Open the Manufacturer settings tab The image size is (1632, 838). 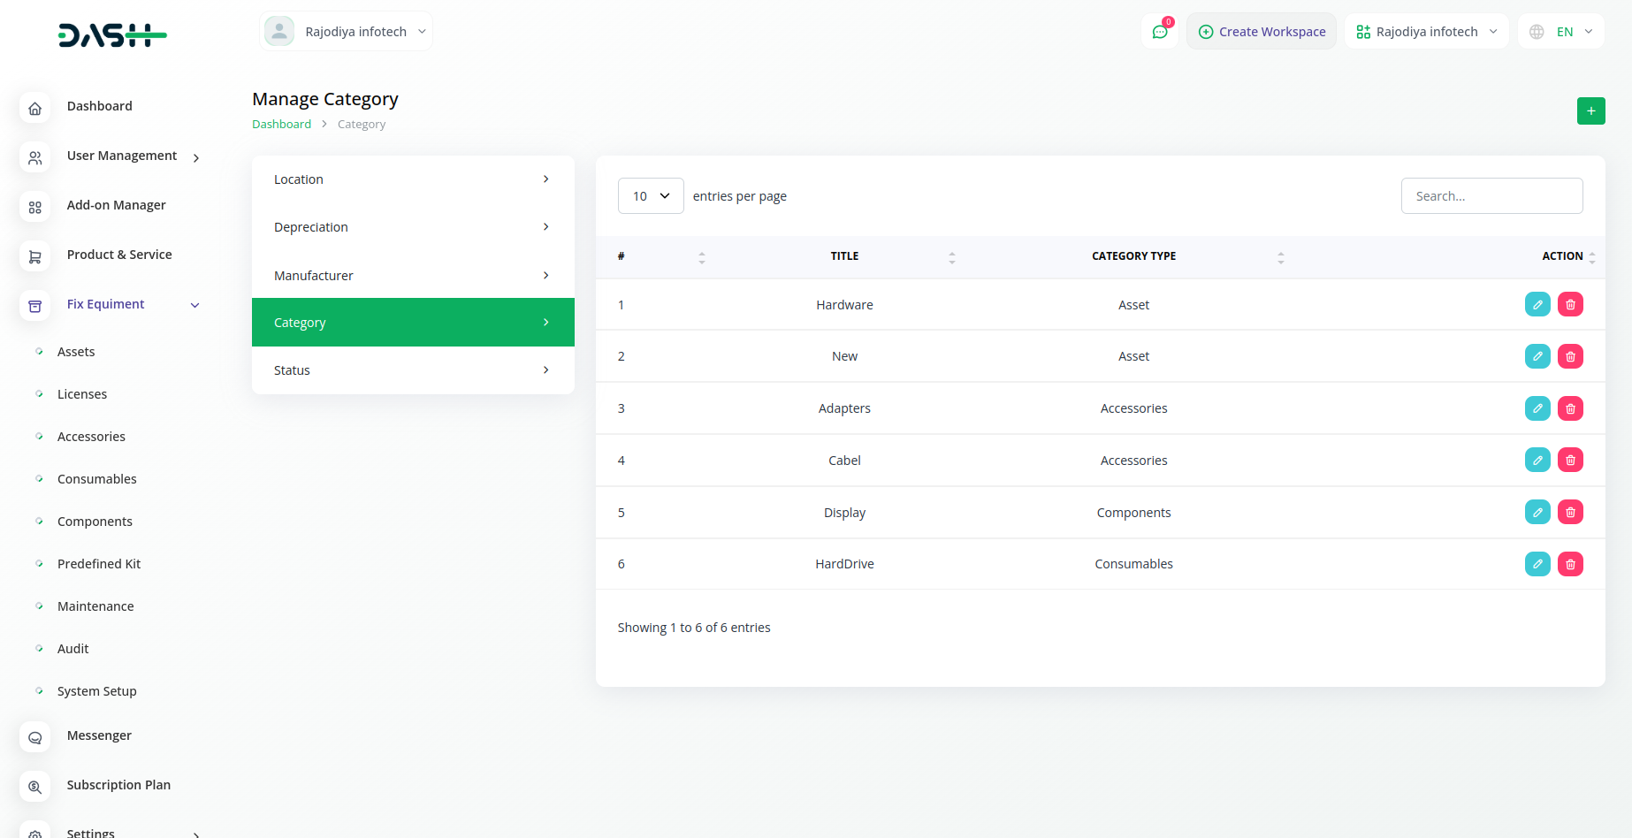tap(413, 276)
